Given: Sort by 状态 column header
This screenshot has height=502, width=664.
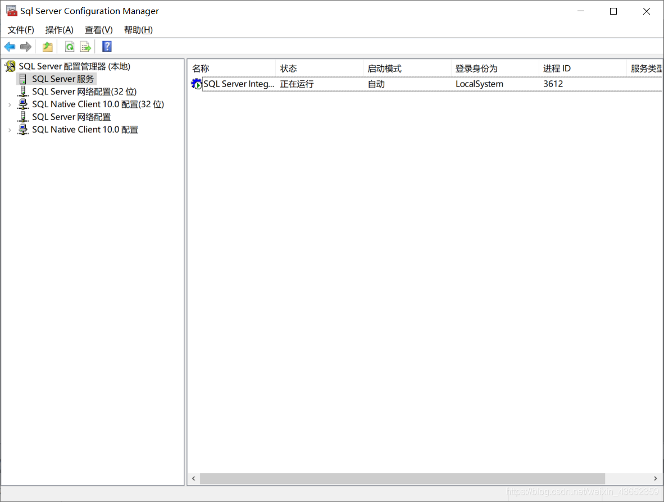Looking at the screenshot, I should (319, 69).
